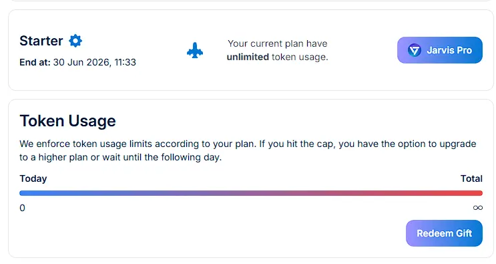Screen dimensions: 496x264
Task: Click the 'upgrade to a higher plan' sentence
Action: click(248, 150)
